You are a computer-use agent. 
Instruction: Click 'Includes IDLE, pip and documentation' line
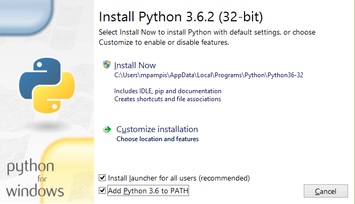tap(168, 91)
